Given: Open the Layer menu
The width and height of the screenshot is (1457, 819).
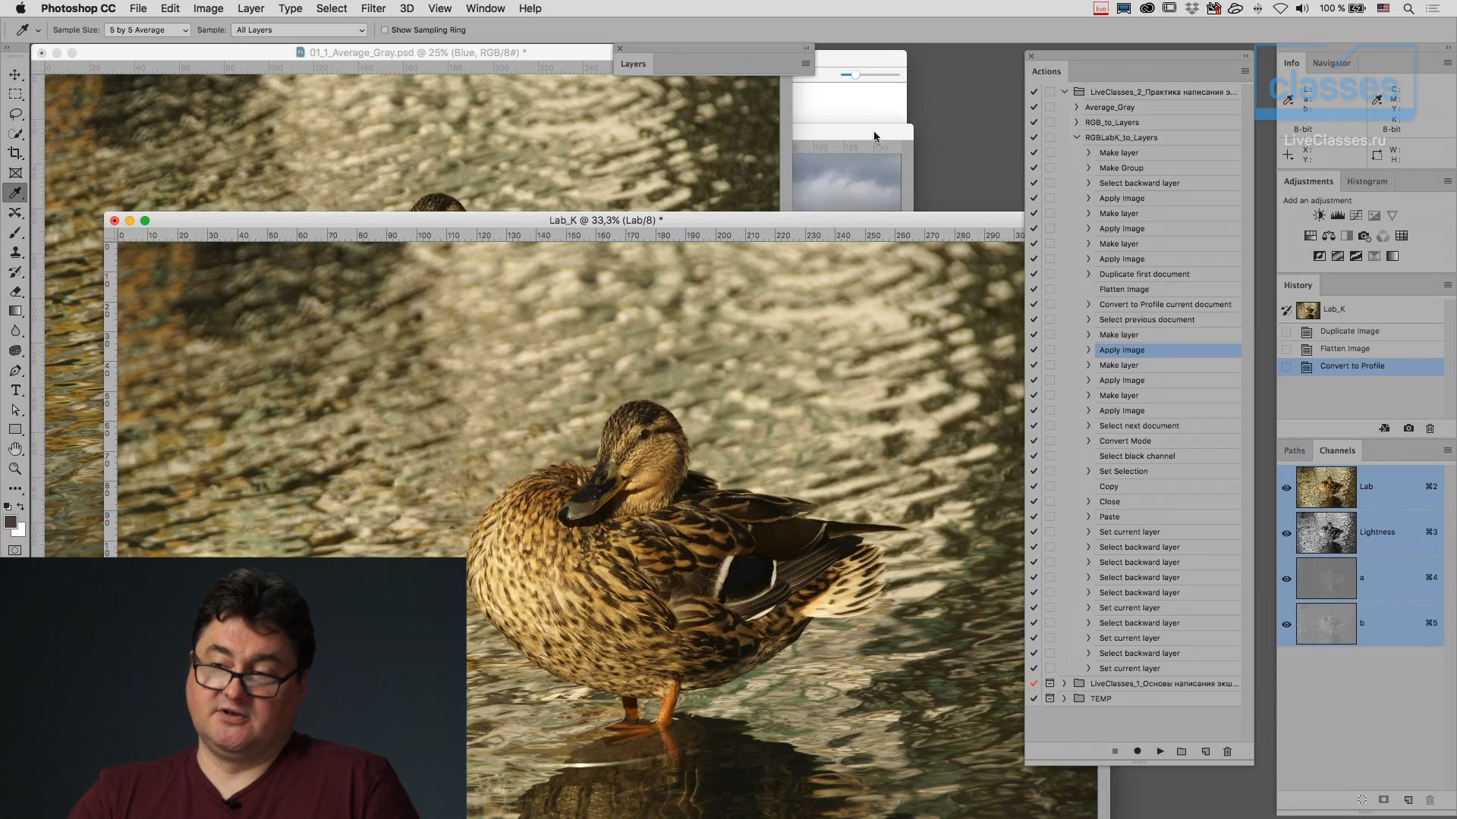Looking at the screenshot, I should pyautogui.click(x=250, y=8).
